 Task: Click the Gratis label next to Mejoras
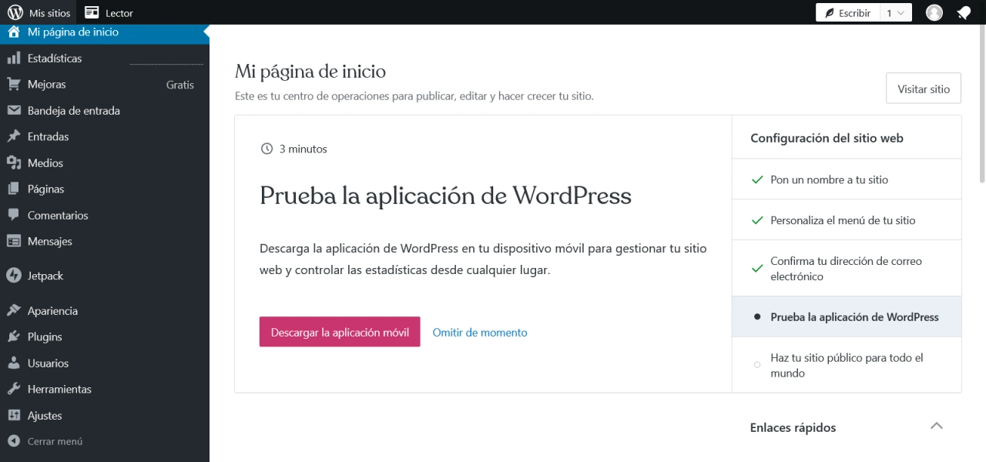point(180,85)
